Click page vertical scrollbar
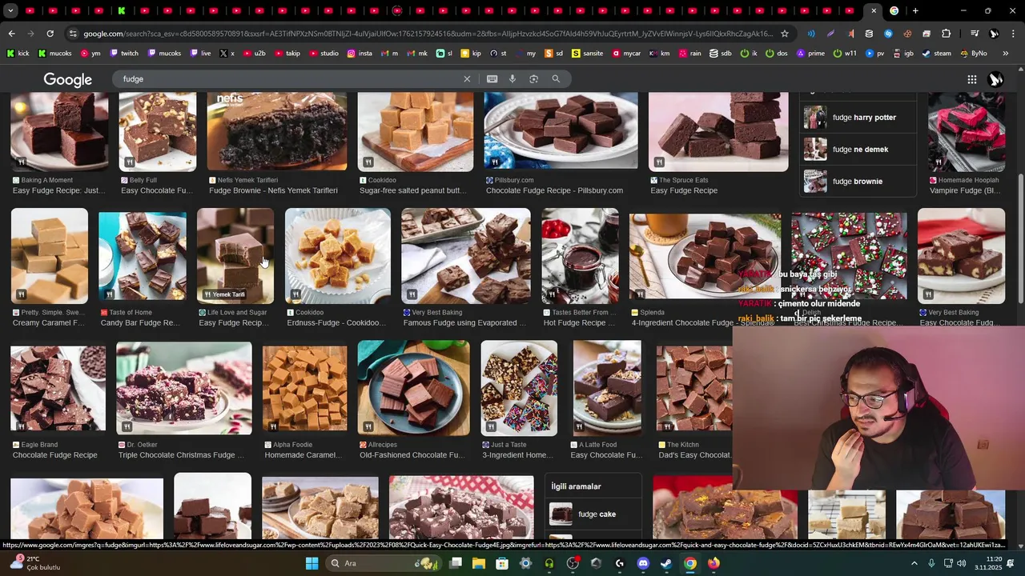This screenshot has width=1025, height=576. coord(1020,238)
